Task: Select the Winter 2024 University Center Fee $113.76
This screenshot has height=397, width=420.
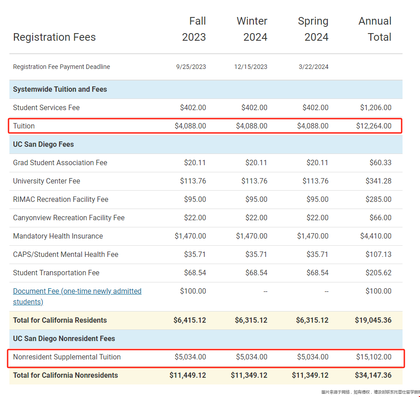Action: 254,181
